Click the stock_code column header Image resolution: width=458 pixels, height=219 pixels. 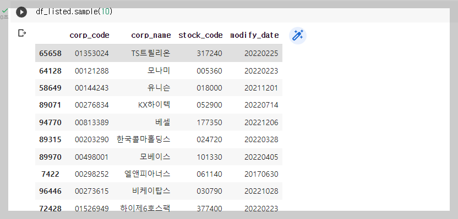coord(201,36)
